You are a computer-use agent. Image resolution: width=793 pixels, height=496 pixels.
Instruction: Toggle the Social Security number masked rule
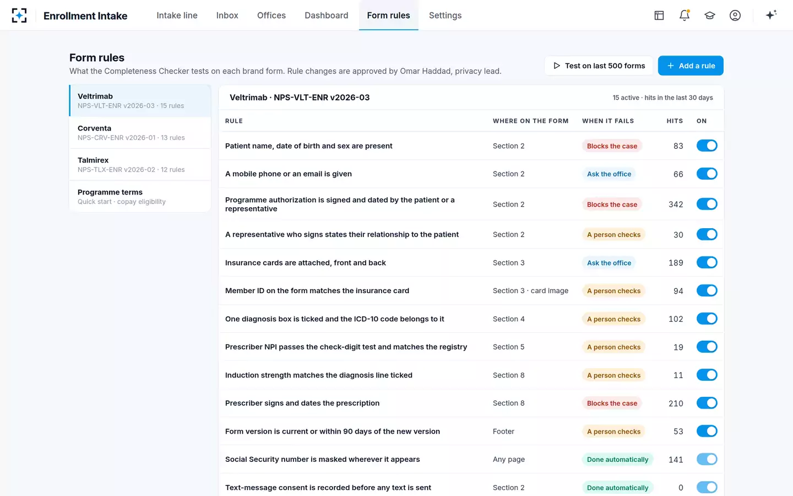tap(707, 459)
